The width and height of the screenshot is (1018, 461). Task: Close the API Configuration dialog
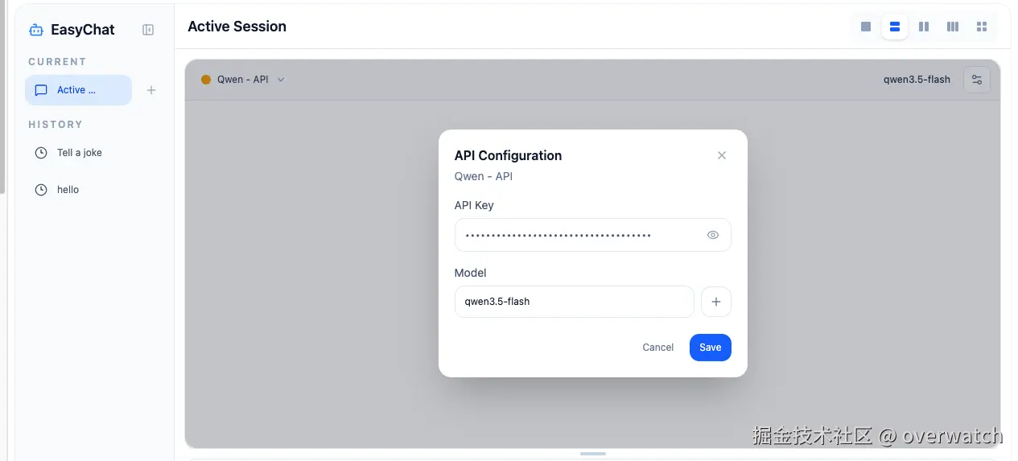click(722, 155)
